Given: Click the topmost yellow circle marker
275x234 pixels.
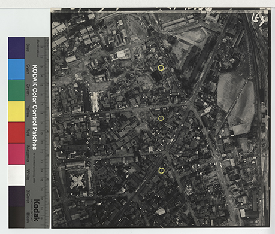Looking at the screenshot, I should click(161, 68).
